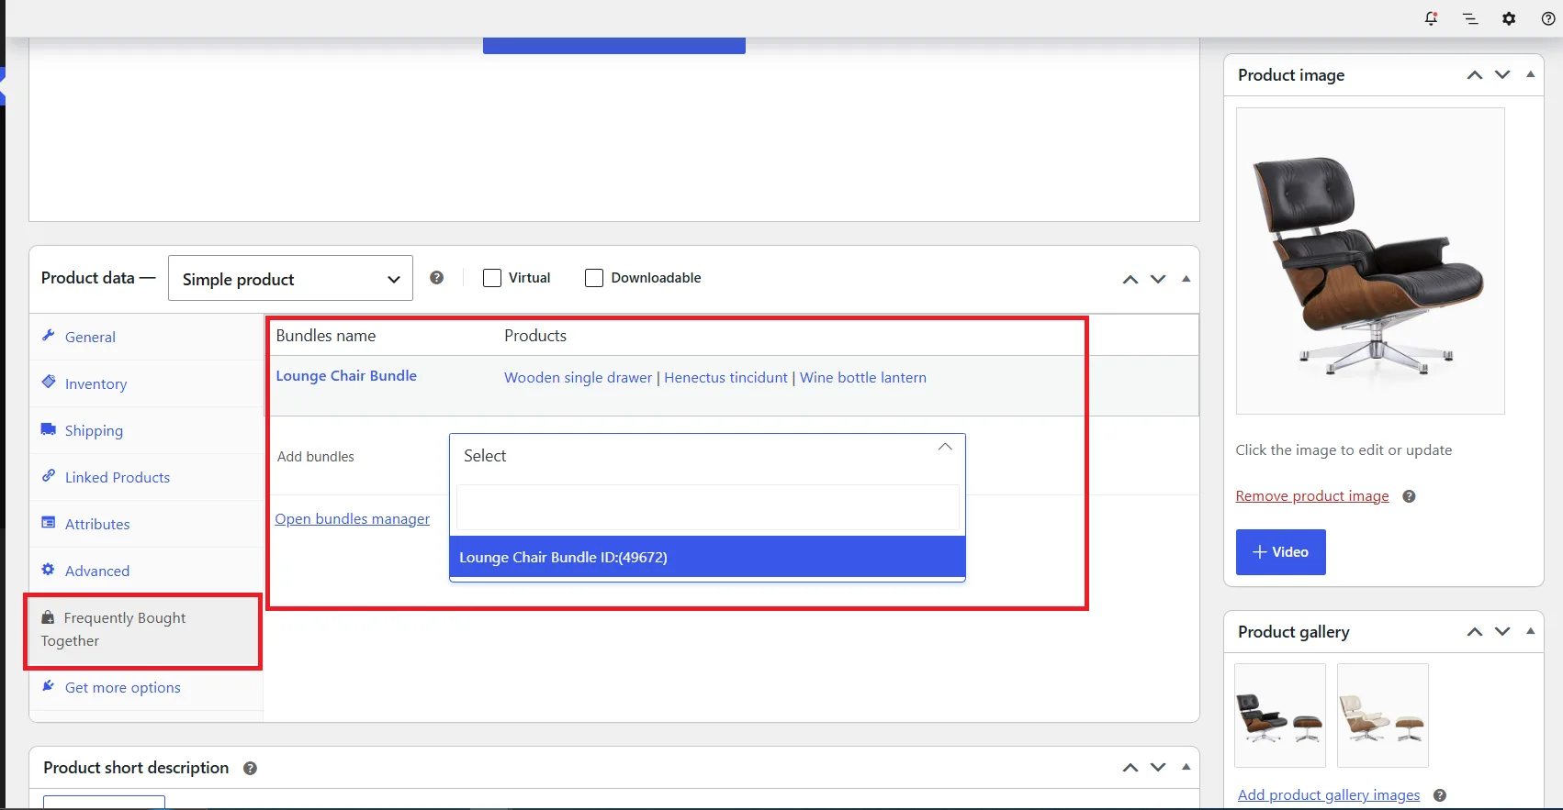Toggle the Product data panel collapse triangle
The width and height of the screenshot is (1563, 810).
coord(1186,279)
